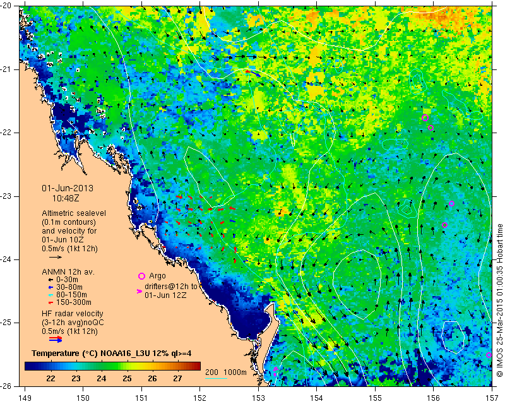
Task: Click the black altimetric velocity scale arrow
Action: point(56,257)
